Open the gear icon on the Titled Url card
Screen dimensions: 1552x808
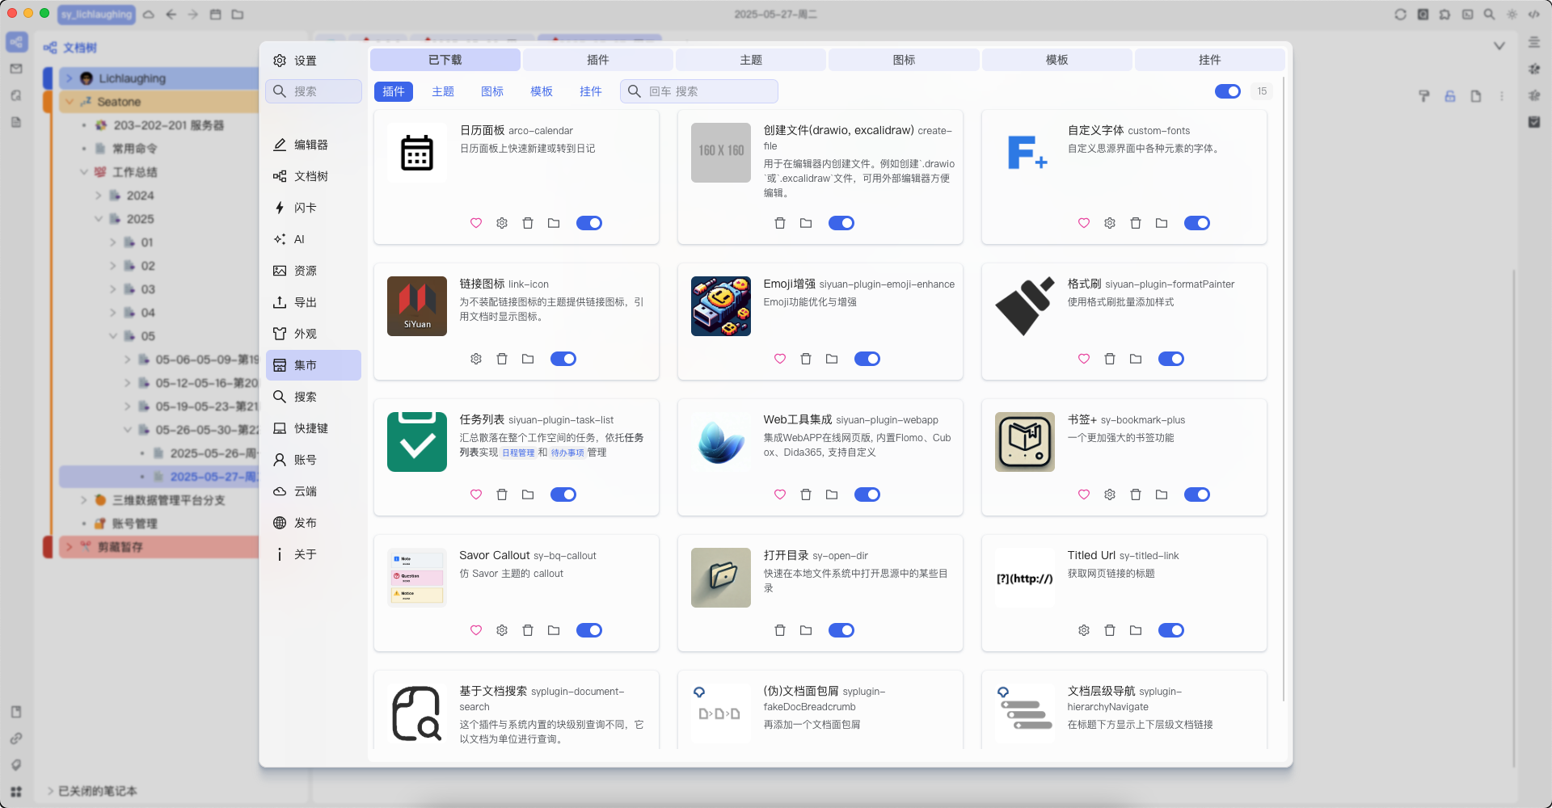[1084, 630]
